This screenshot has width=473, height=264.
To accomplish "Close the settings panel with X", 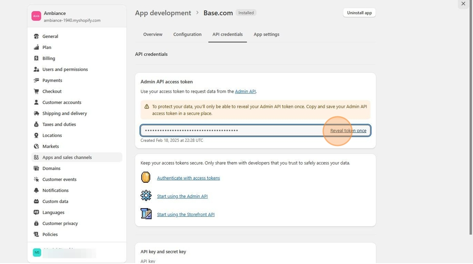I will pyautogui.click(x=463, y=4).
